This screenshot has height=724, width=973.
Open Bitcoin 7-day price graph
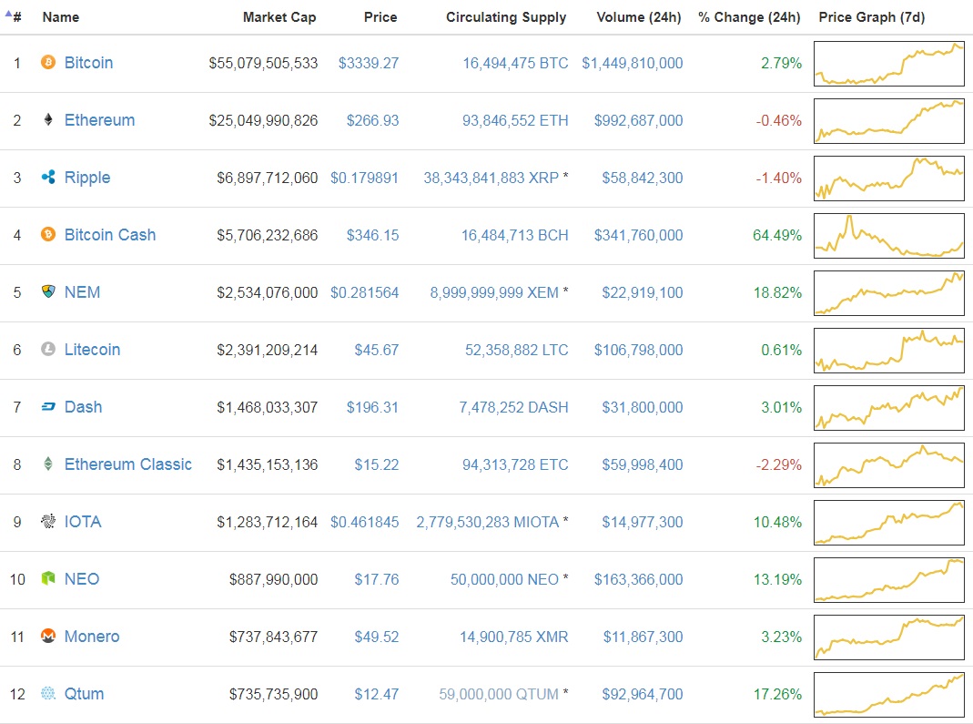point(888,64)
